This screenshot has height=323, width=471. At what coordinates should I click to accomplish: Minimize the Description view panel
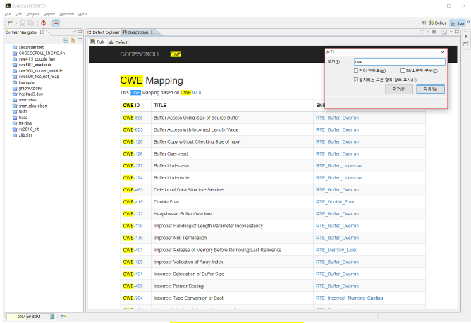click(x=451, y=31)
